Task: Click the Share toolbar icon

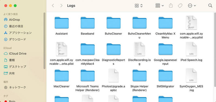Action: click(x=171, y=5)
